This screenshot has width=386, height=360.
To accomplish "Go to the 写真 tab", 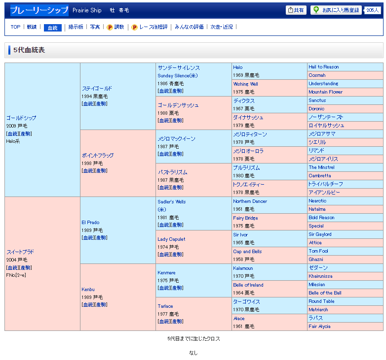I will [x=95, y=27].
